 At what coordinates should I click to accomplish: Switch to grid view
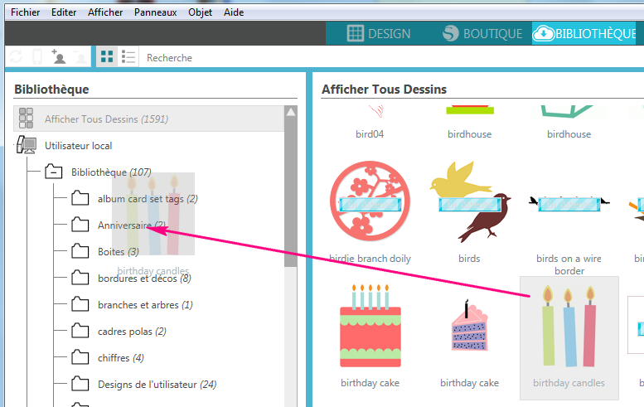pos(107,56)
